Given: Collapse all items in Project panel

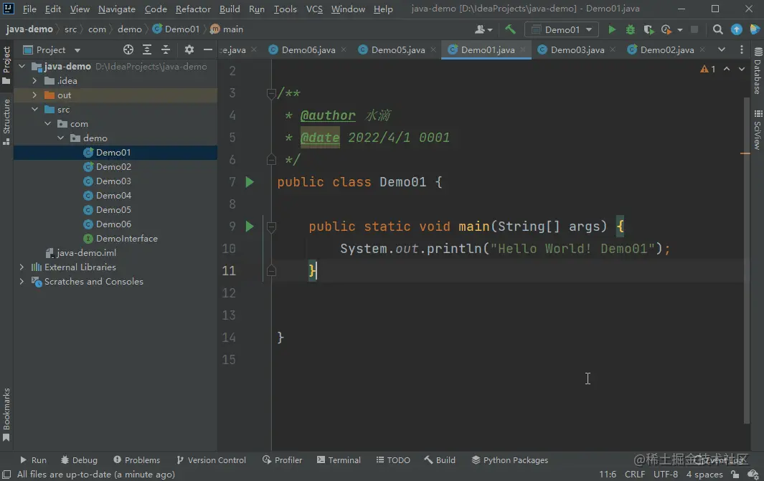Looking at the screenshot, I should coord(166,49).
